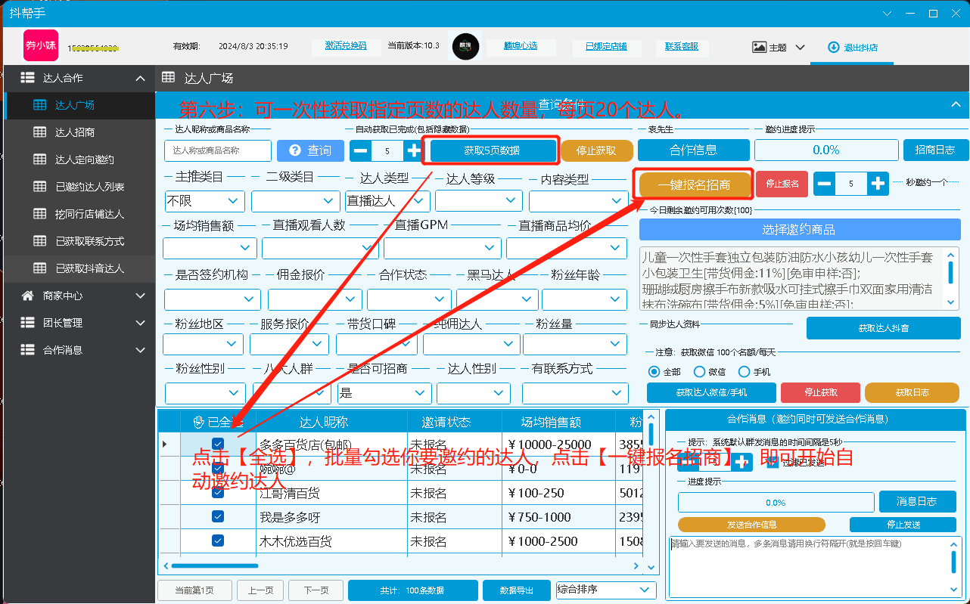This screenshot has width=970, height=604.
Task: Open the 主推类目 dropdown showing 不限
Action: coord(205,201)
